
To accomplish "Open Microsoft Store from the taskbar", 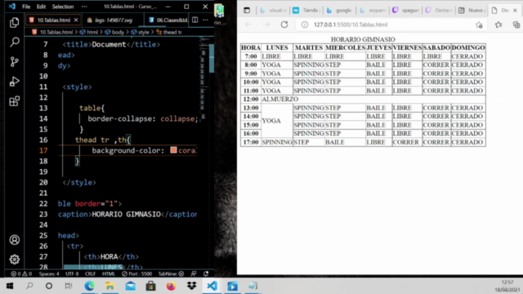I will [150, 286].
